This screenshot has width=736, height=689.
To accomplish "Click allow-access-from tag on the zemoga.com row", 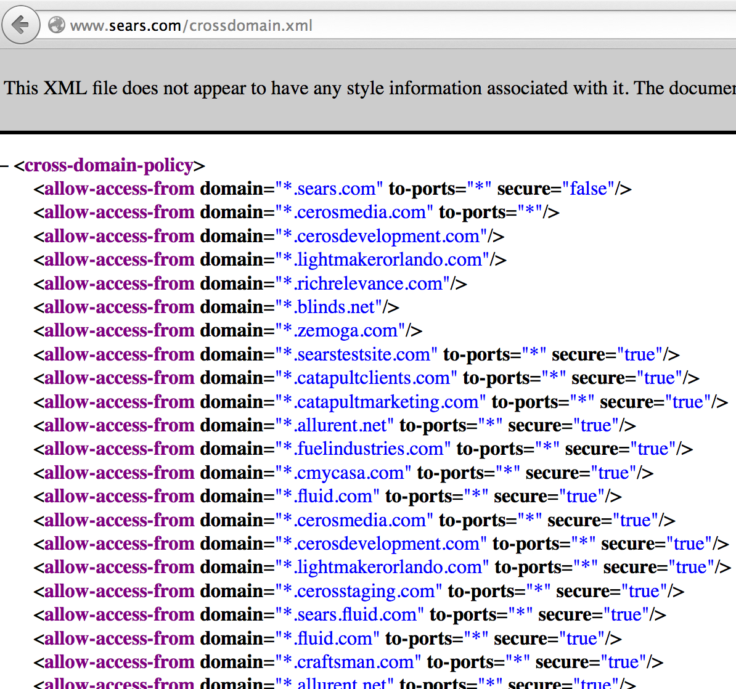I will click(119, 330).
